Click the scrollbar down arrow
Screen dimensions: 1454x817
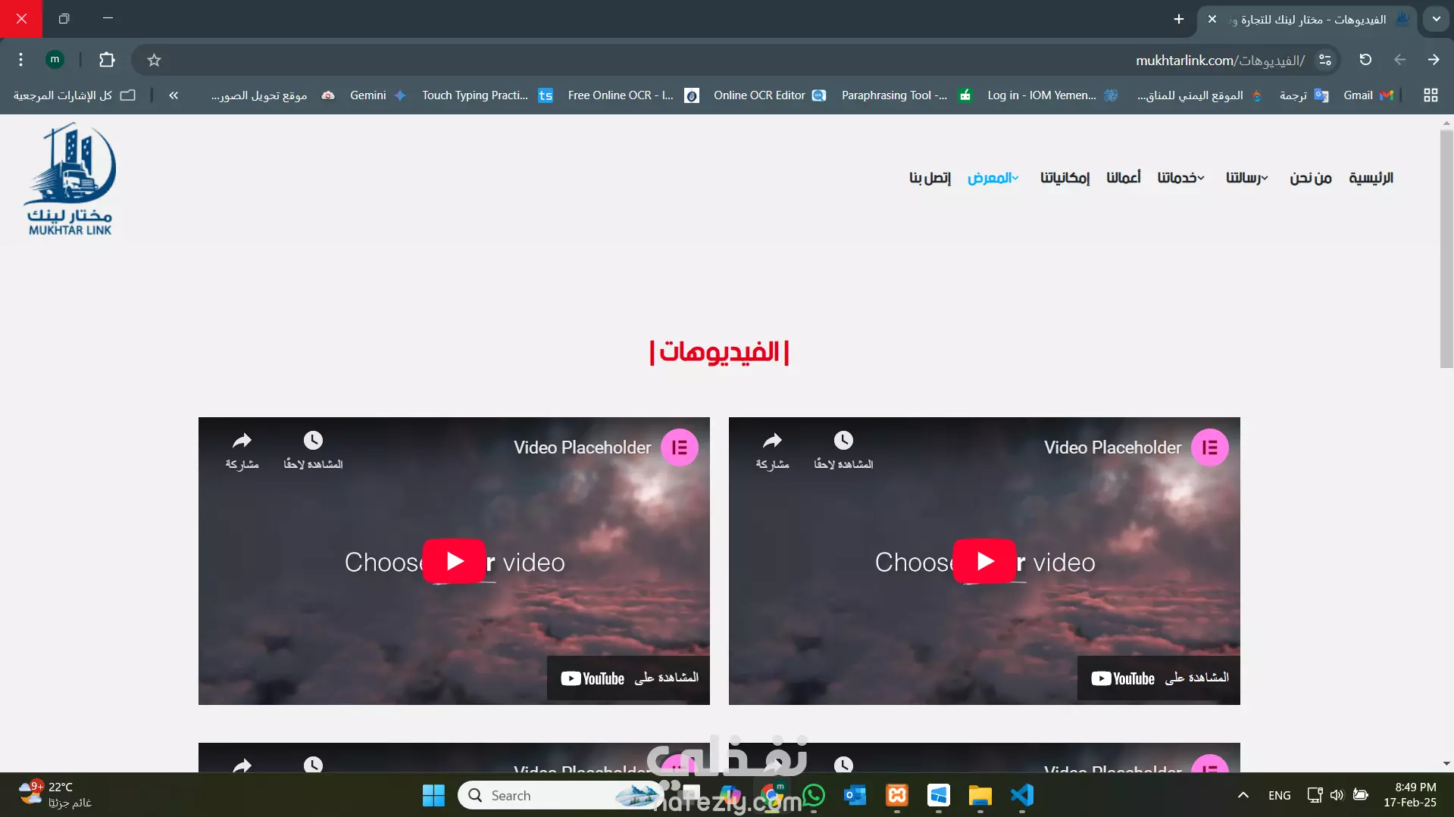[1446, 764]
